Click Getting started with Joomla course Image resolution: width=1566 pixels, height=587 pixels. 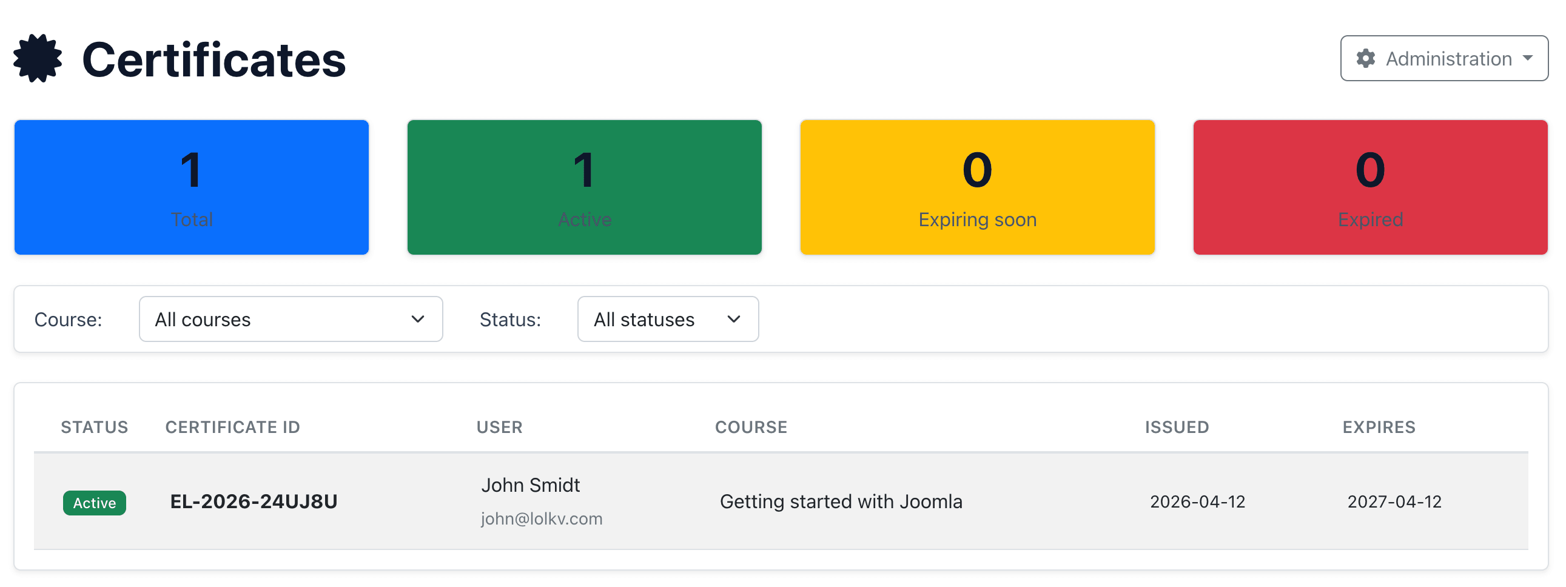pos(841,501)
